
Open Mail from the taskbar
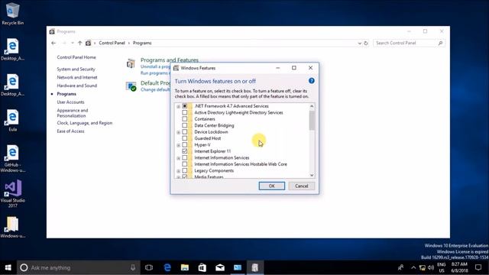(x=220, y=267)
